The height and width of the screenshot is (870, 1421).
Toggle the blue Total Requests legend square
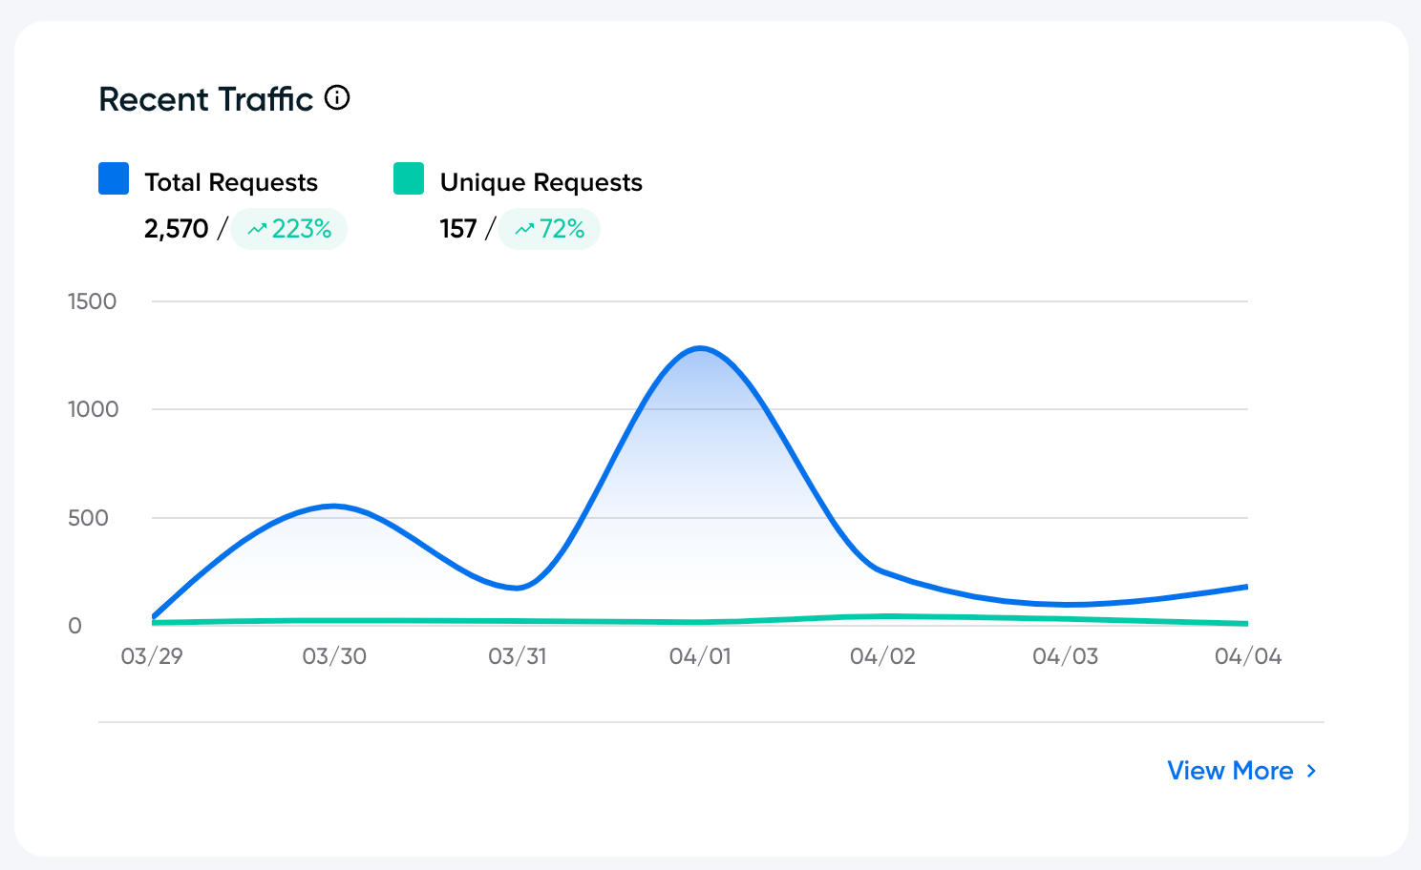114,179
